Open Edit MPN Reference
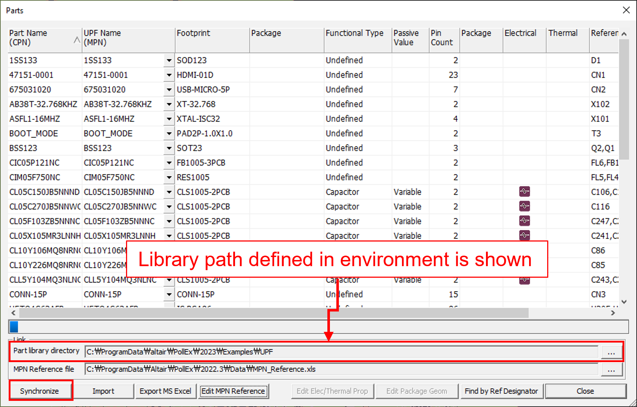Viewport: 637px width, 407px height. pyautogui.click(x=233, y=391)
